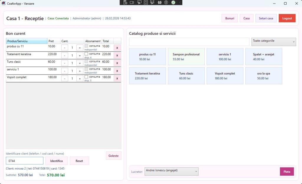Click the green checkmark icon in the top toolbar
The height and width of the screenshot is (184, 302).
pos(173,2)
